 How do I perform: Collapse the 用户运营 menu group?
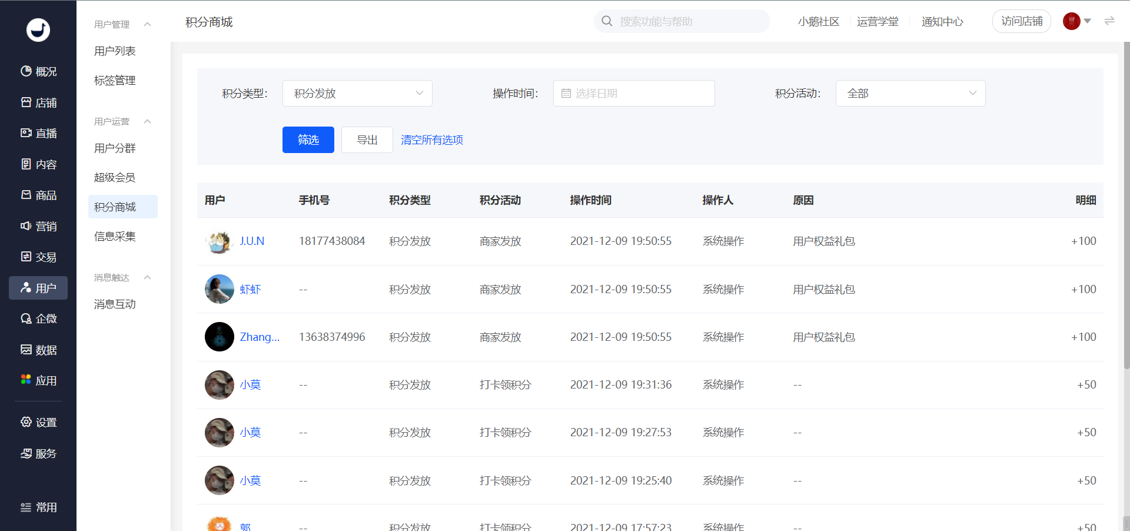click(148, 121)
